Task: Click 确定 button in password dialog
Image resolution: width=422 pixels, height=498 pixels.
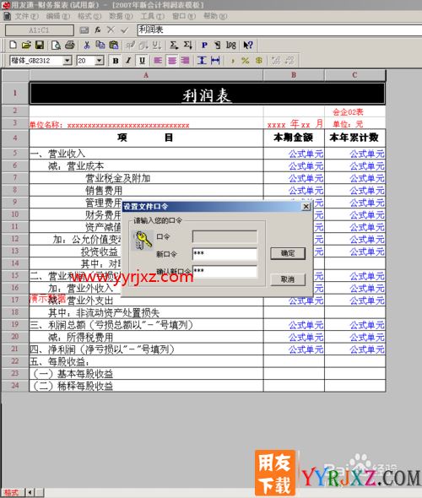Action: (x=288, y=253)
